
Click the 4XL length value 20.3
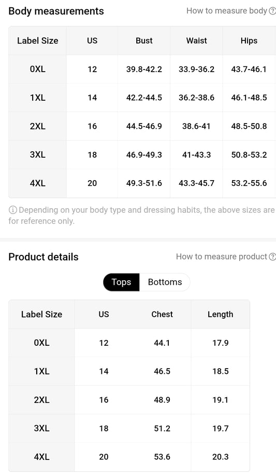pyautogui.click(x=221, y=457)
